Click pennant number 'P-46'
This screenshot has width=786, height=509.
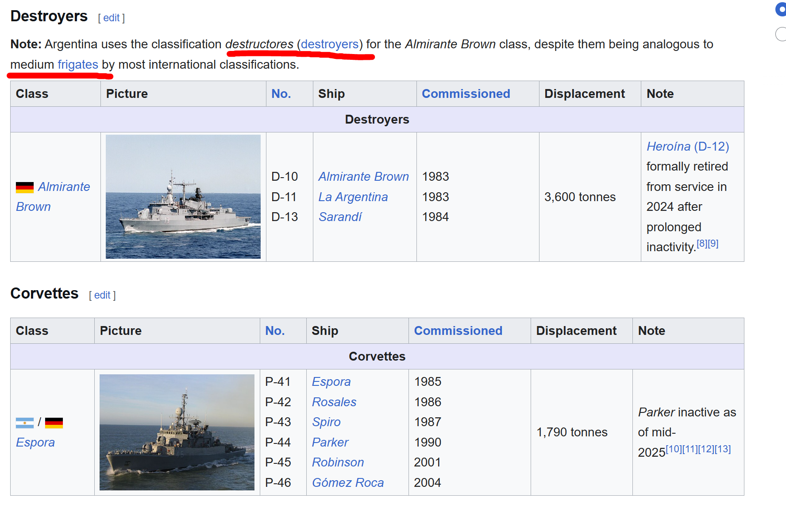(278, 483)
